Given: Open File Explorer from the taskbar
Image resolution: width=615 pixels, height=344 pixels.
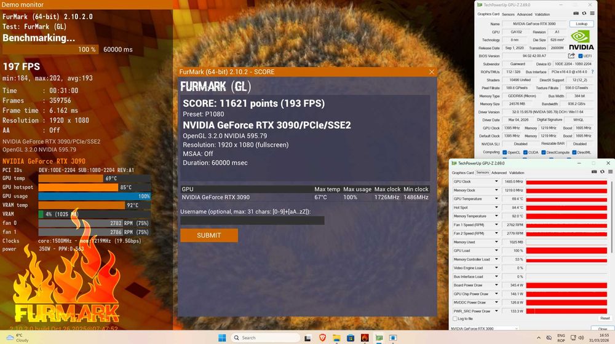Looking at the screenshot, I should pyautogui.click(x=336, y=338).
